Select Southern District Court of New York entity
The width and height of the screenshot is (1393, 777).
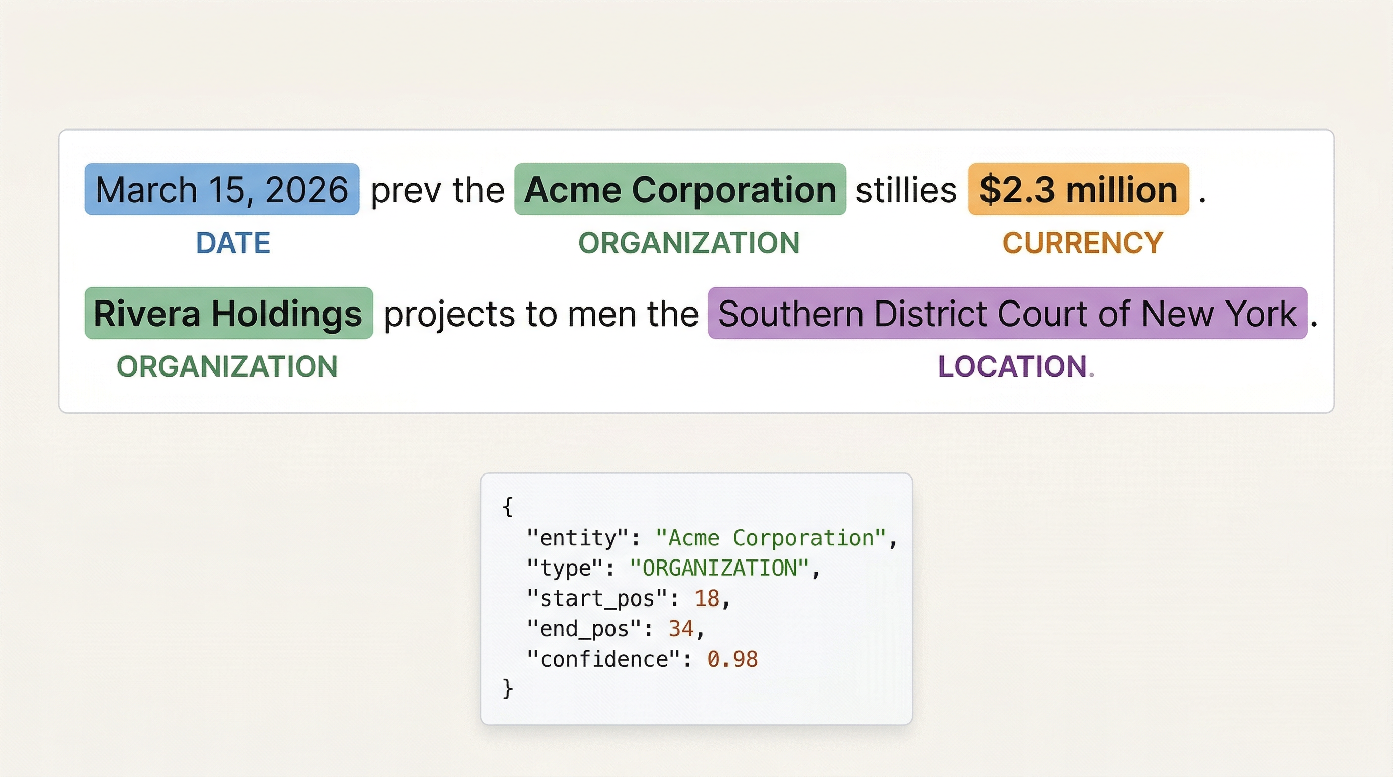tap(1007, 314)
